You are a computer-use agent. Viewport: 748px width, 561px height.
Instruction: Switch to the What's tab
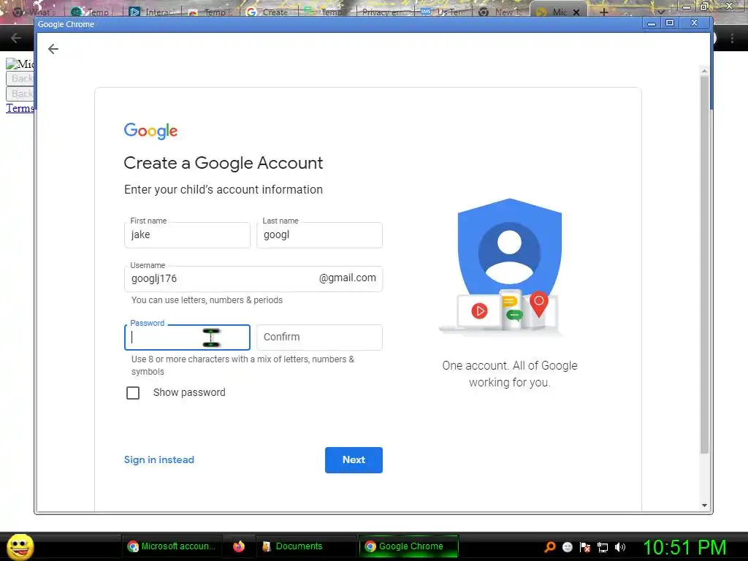coord(37,12)
